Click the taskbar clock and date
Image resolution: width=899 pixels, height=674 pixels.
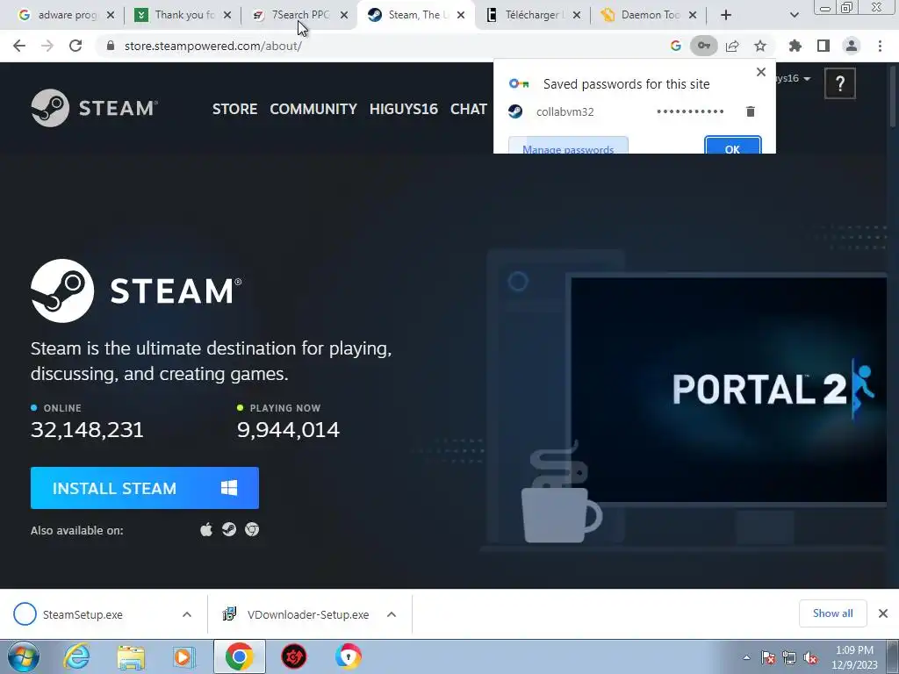tap(854, 656)
